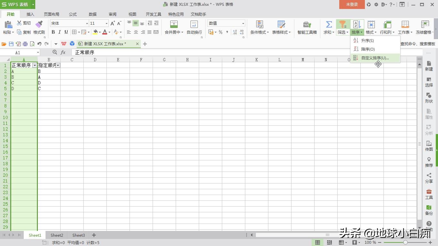
Task: Switch to the Data (数据) tab
Action: tap(93, 14)
